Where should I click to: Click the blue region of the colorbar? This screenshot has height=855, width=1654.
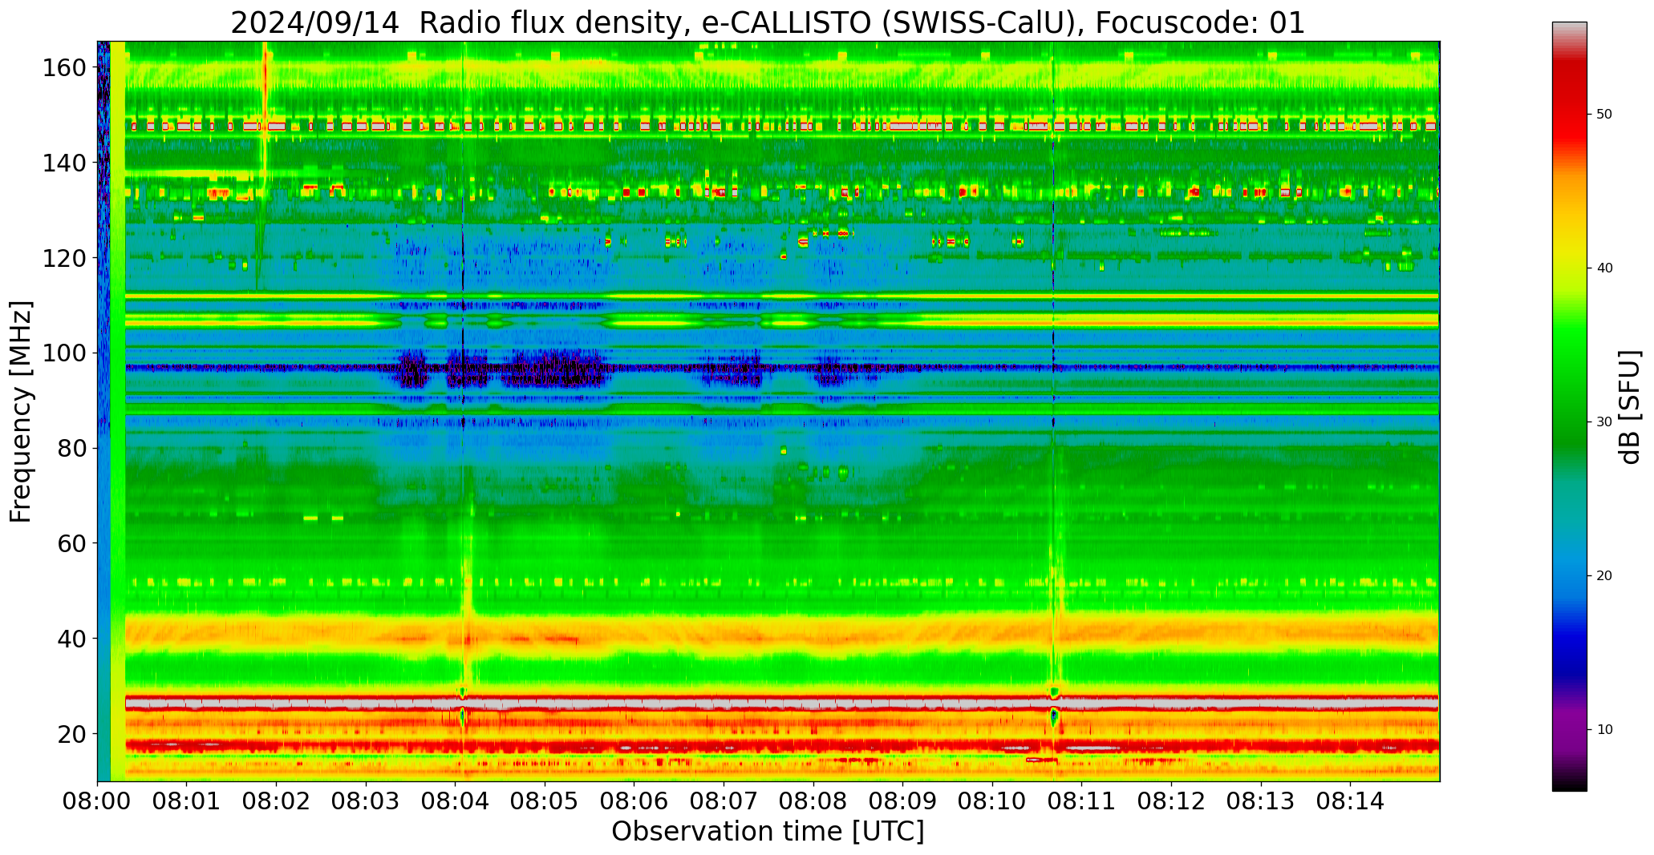[x=1569, y=633]
